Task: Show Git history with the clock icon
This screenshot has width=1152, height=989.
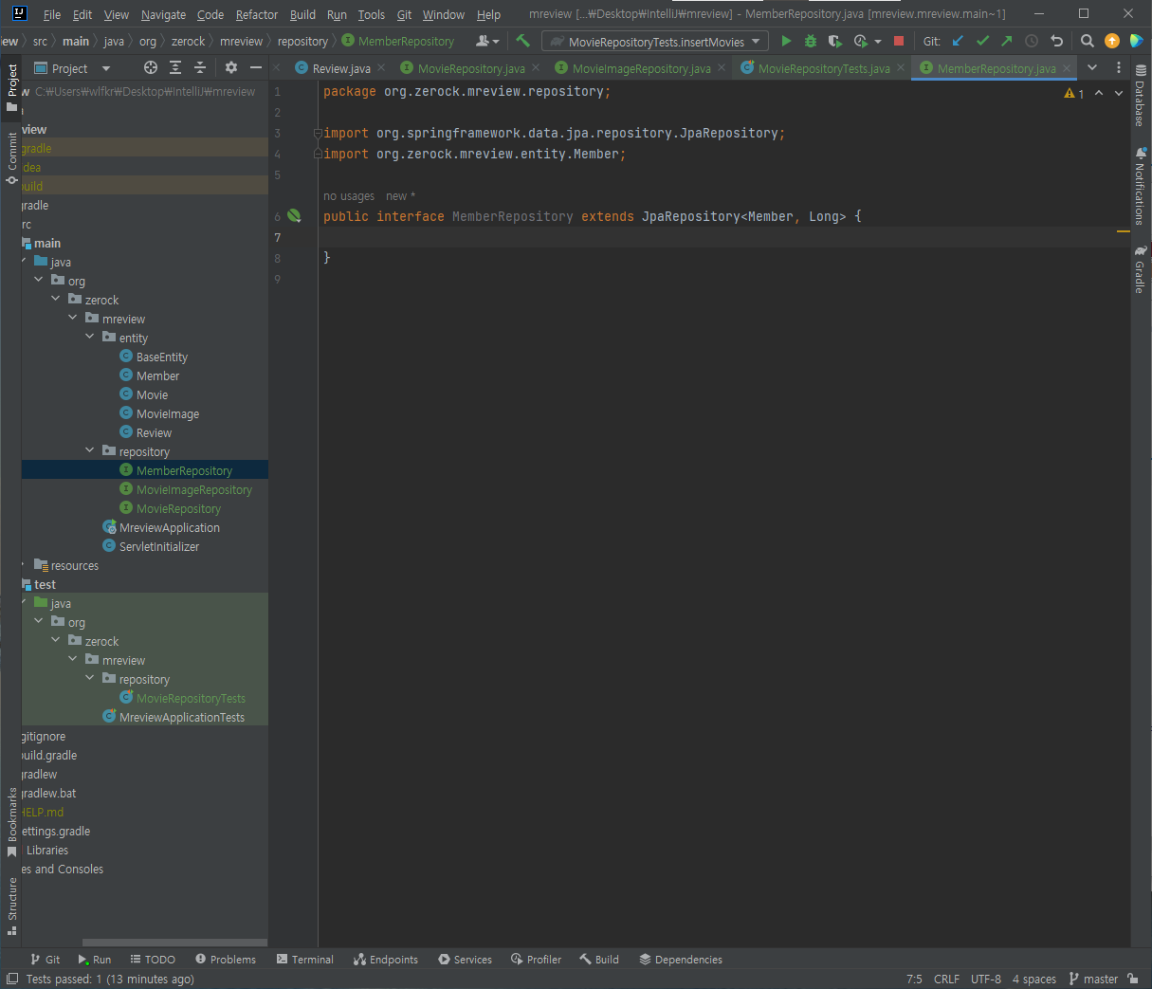Action: click(1032, 41)
